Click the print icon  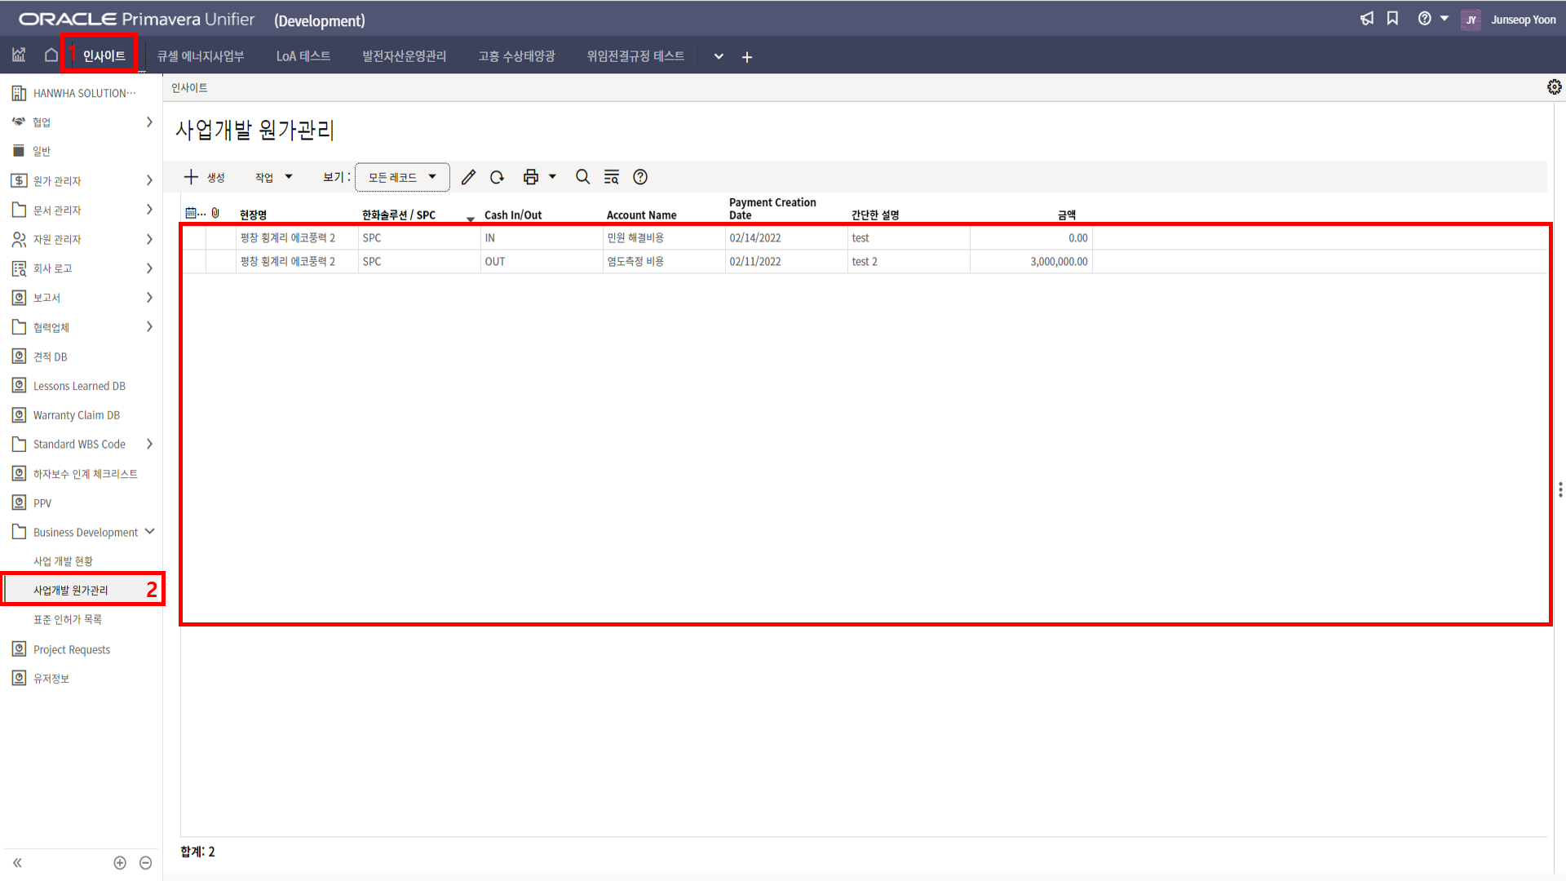[531, 177]
